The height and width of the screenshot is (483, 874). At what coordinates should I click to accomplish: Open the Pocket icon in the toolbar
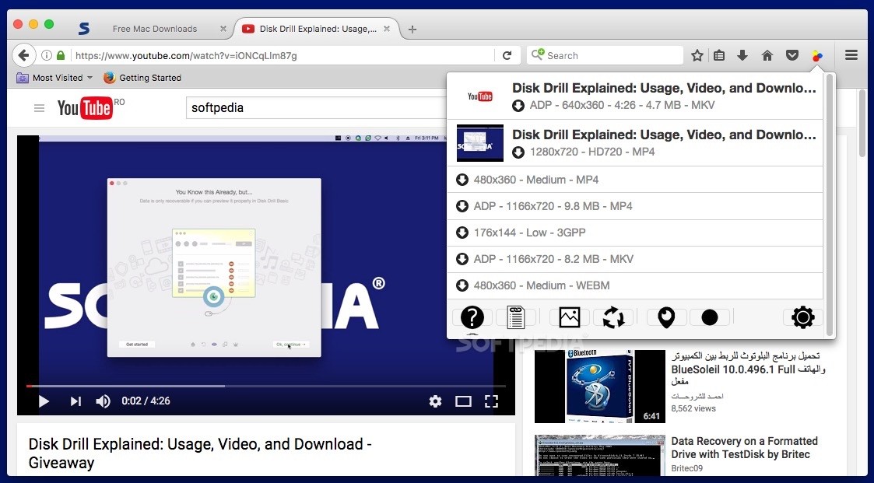pos(792,55)
